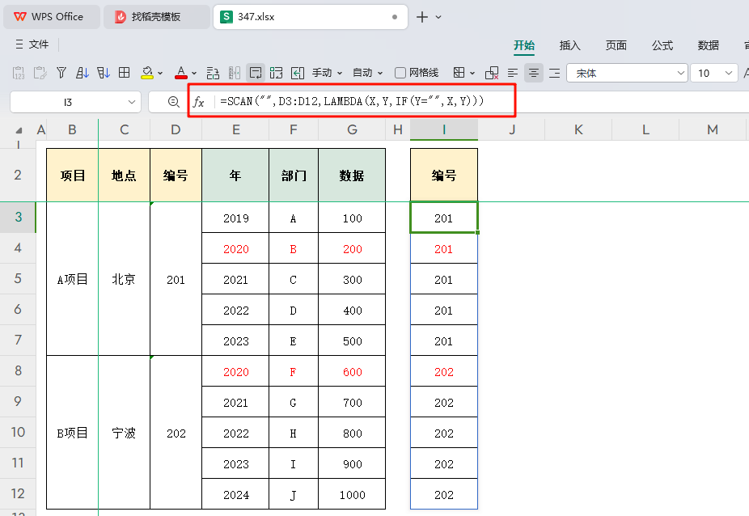
Task: Switch to the 插入 ribbon tab
Action: click(x=570, y=45)
